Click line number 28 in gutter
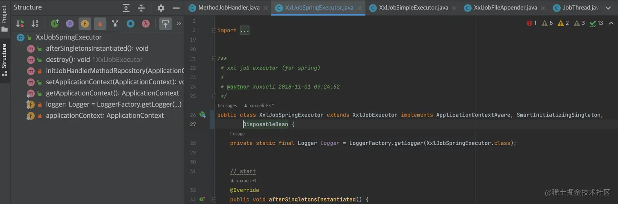This screenshot has height=204, width=618. coord(193,143)
